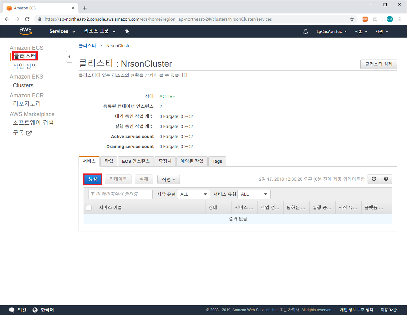Click the 업데이트 button
The image size is (407, 315).
point(118,179)
